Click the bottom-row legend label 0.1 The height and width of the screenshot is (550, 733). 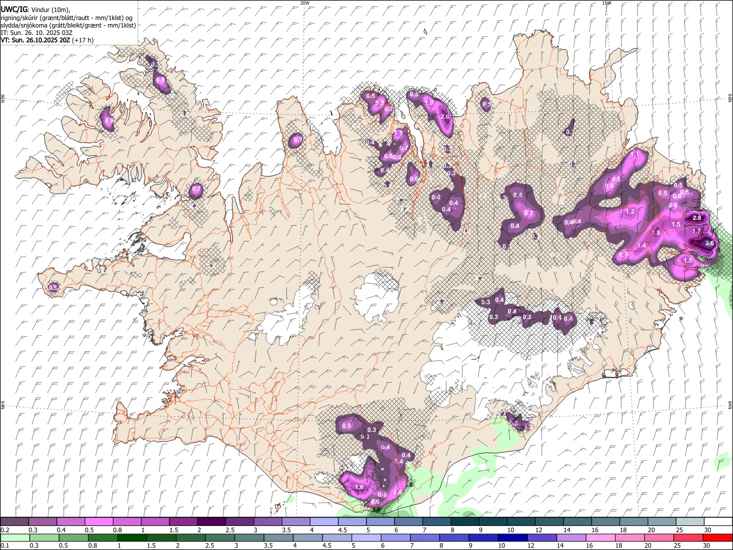(5, 546)
